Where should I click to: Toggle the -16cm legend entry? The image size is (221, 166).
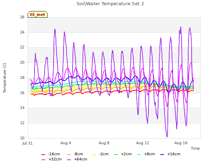pos(51,154)
